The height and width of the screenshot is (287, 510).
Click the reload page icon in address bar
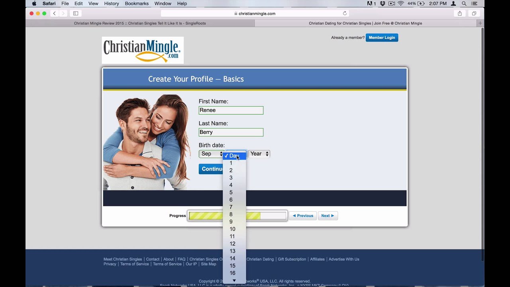345,14
